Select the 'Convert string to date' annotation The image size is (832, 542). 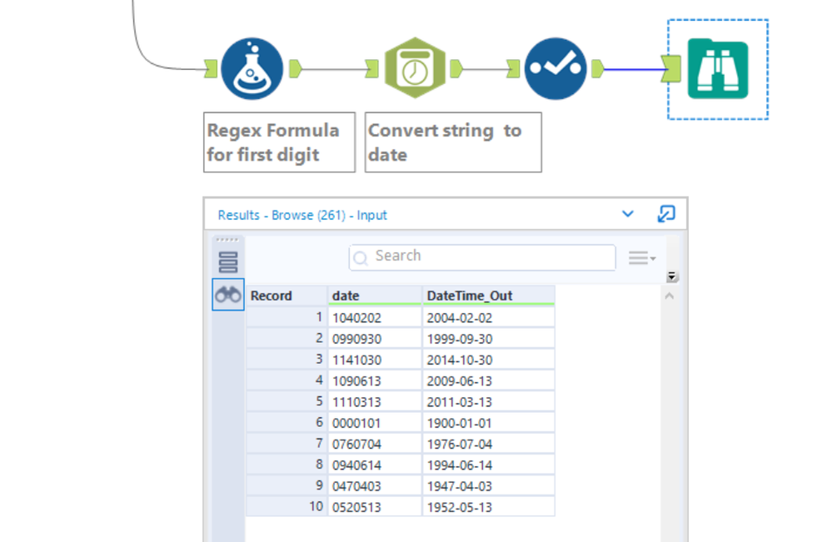click(x=453, y=142)
